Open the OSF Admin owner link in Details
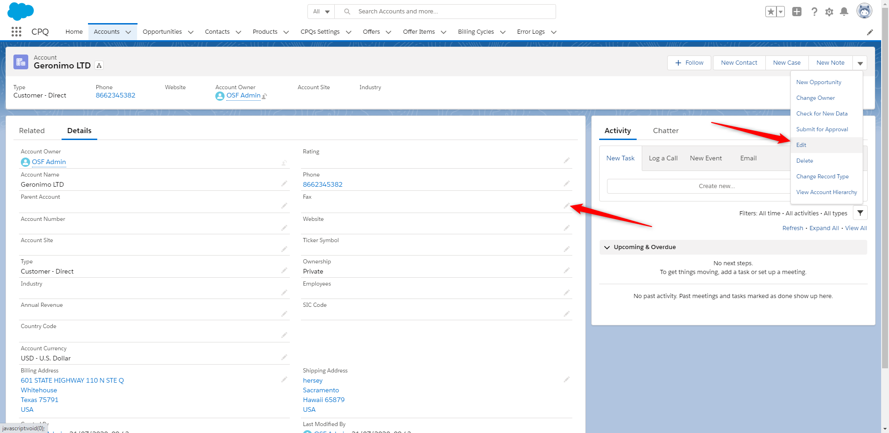The image size is (889, 433). coord(49,162)
